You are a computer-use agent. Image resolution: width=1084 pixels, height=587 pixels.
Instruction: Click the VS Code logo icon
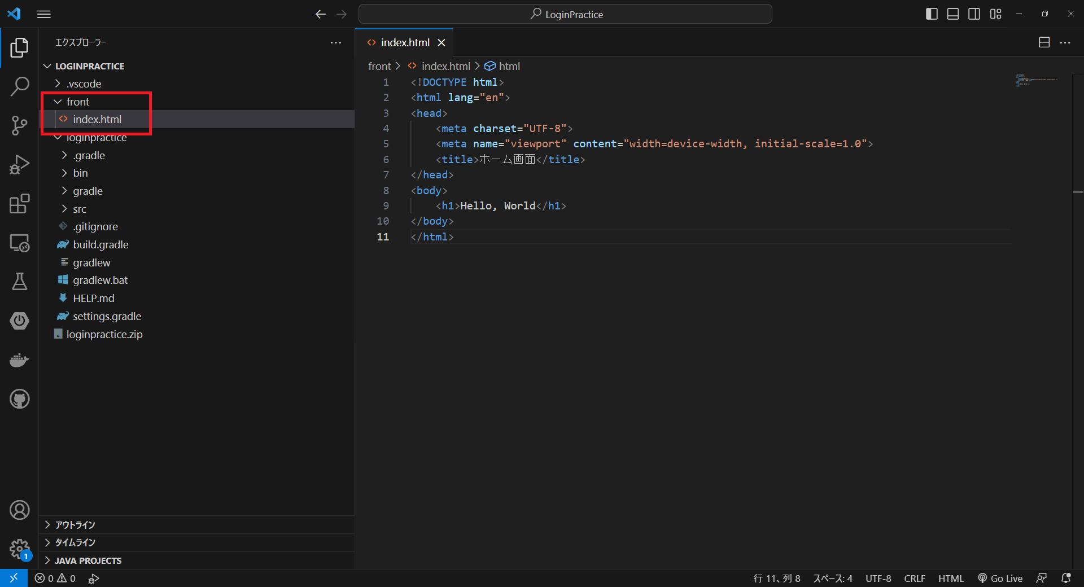point(14,14)
